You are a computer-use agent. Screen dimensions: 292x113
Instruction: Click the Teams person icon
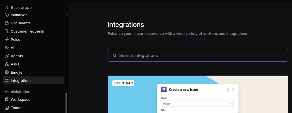pyautogui.click(x=7, y=108)
